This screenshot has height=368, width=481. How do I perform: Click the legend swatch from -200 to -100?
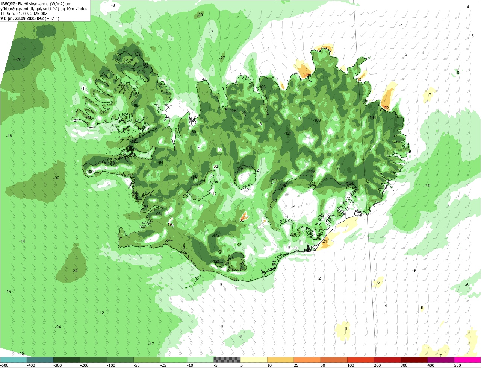point(94,360)
